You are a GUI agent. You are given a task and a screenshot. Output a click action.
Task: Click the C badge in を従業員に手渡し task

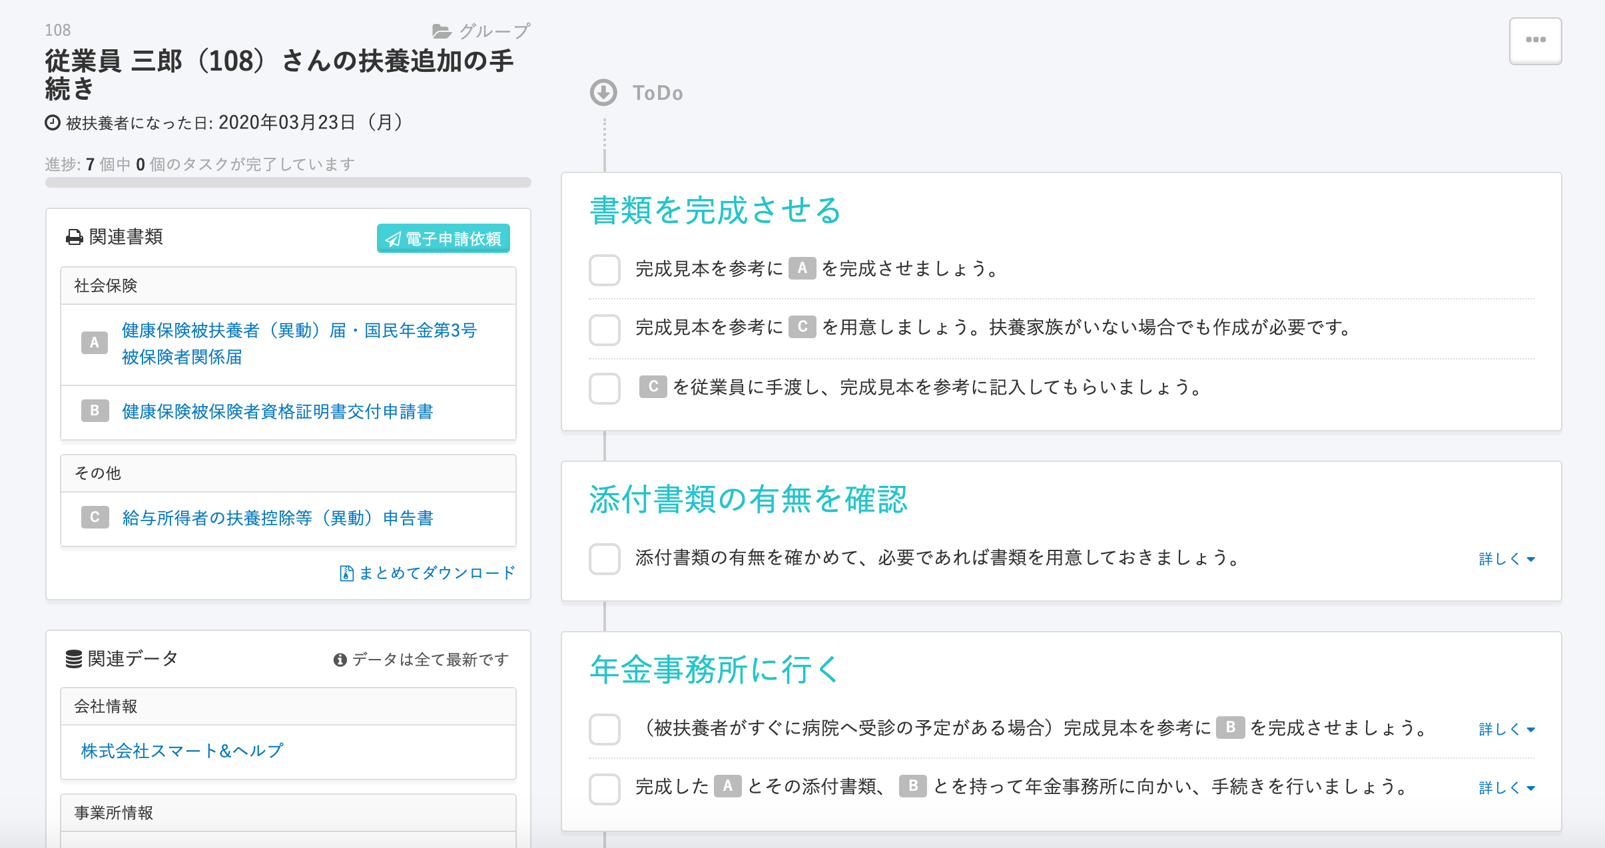(x=653, y=387)
